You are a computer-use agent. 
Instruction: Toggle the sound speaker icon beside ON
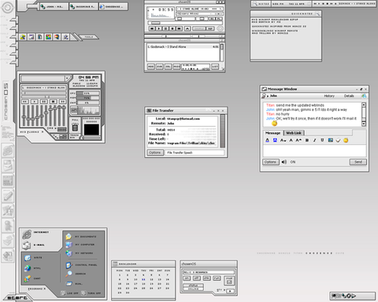pos(284,162)
